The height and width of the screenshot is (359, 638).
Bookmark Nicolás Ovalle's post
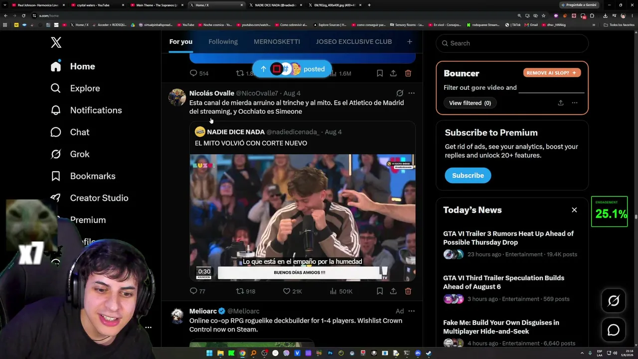click(380, 291)
